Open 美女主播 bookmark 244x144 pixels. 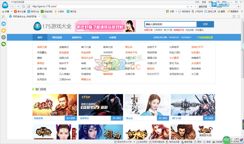click(x=20, y=11)
